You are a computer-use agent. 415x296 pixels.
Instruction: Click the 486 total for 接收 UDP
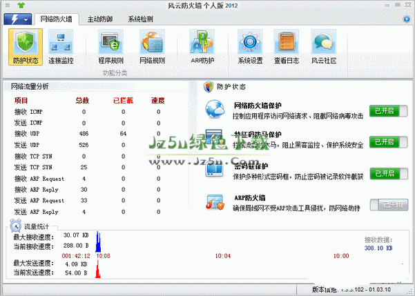pyautogui.click(x=84, y=134)
